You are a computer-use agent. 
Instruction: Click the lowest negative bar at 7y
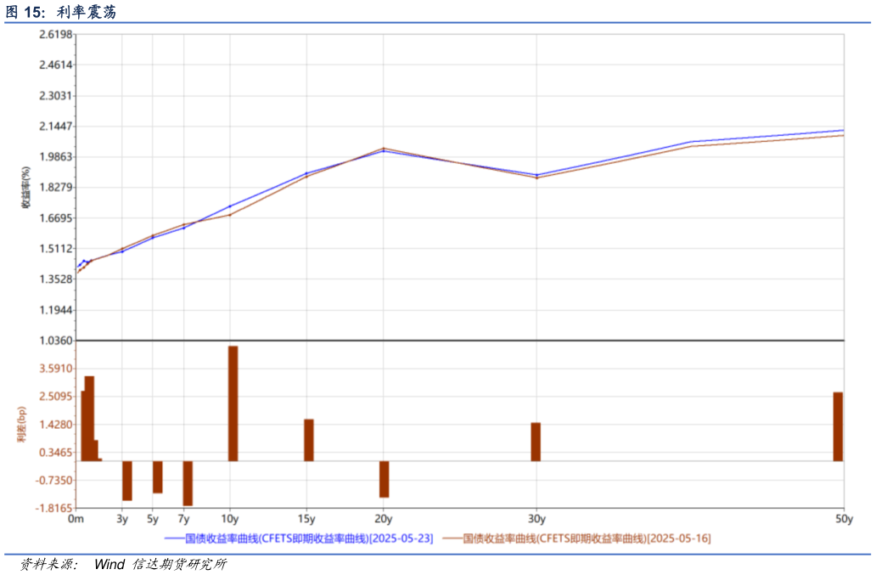(188, 483)
